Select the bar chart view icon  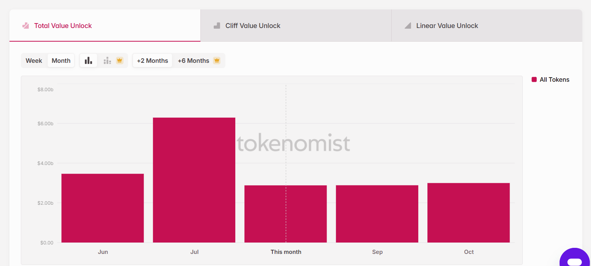(88, 61)
